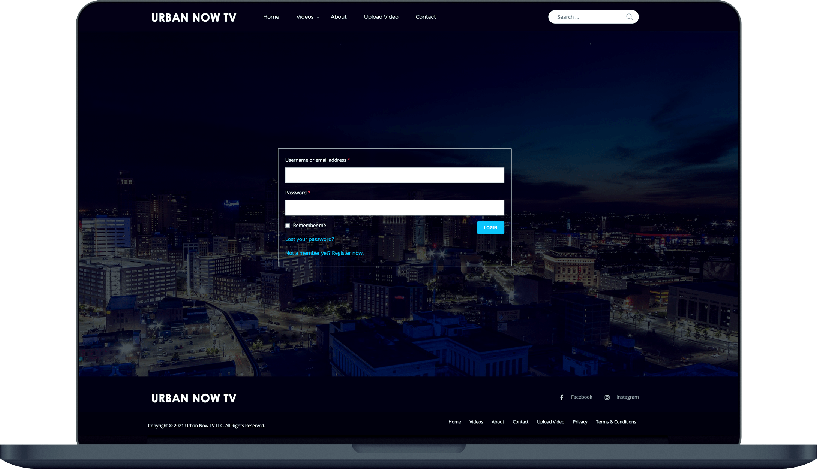Expand the Videos menu chevron
The image size is (817, 469).
pos(318,18)
